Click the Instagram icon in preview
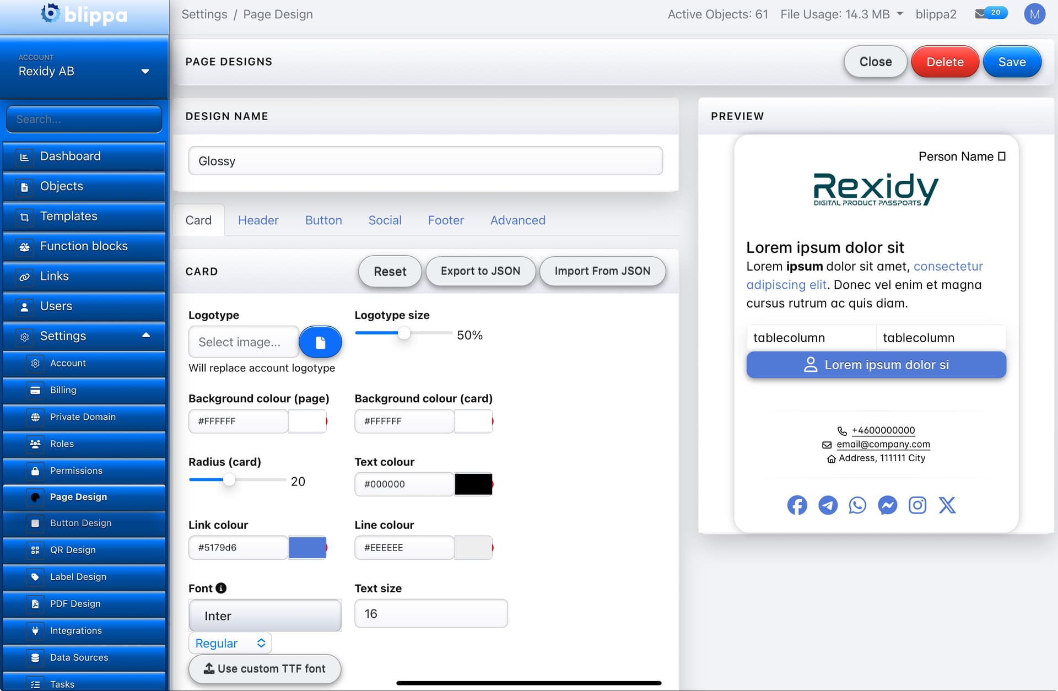This screenshot has height=691, width=1058. (917, 505)
